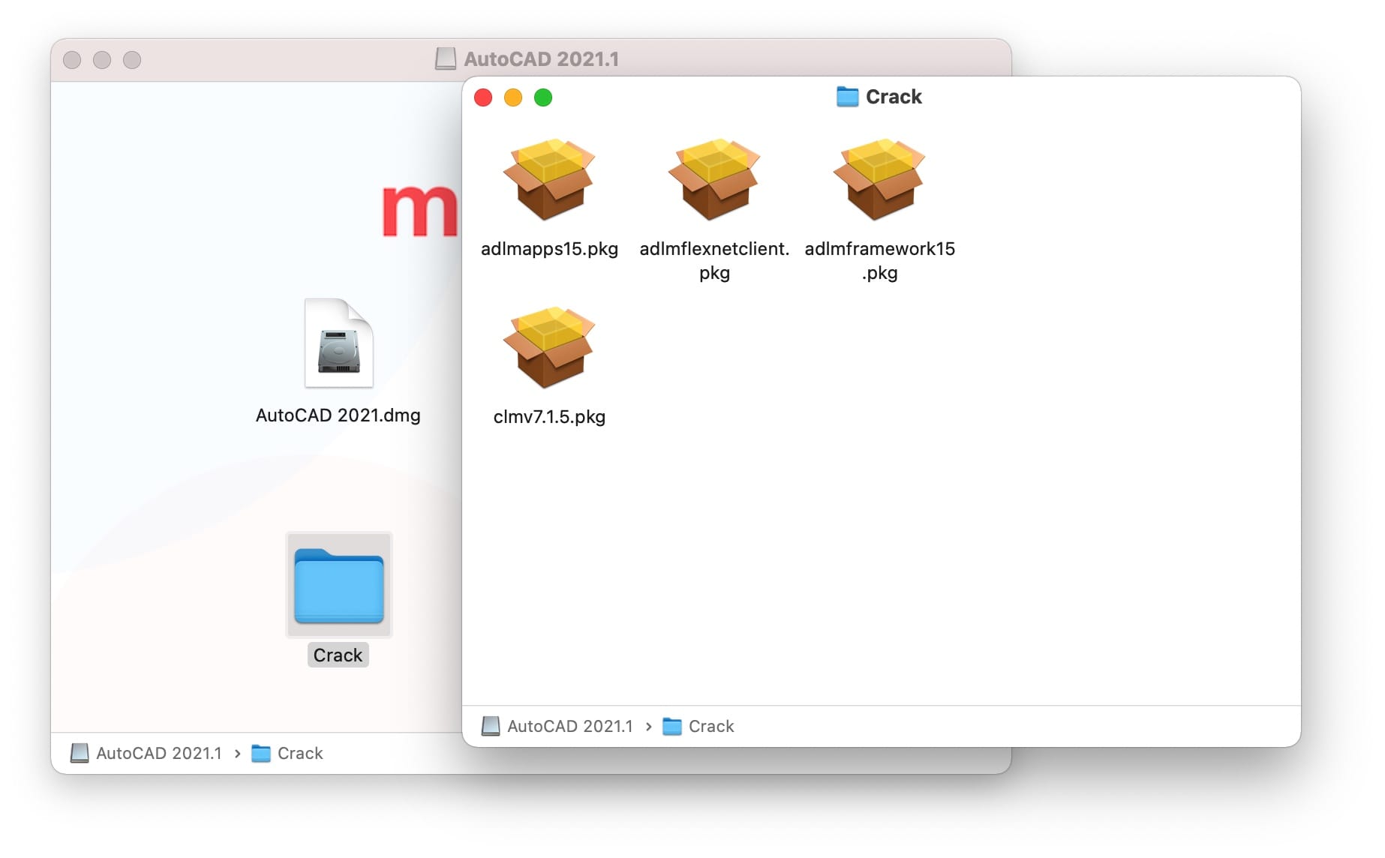This screenshot has width=1385, height=858.
Task: Click AutoCAD 2021.1 in back window path bar
Action: pos(158,753)
